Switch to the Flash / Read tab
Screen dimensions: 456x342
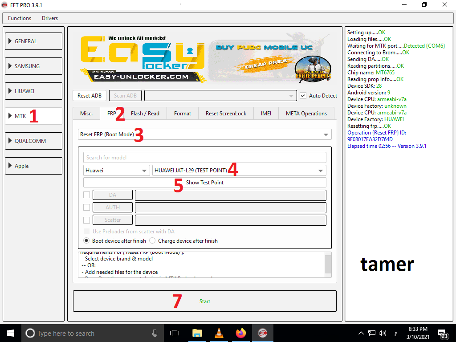145,114
